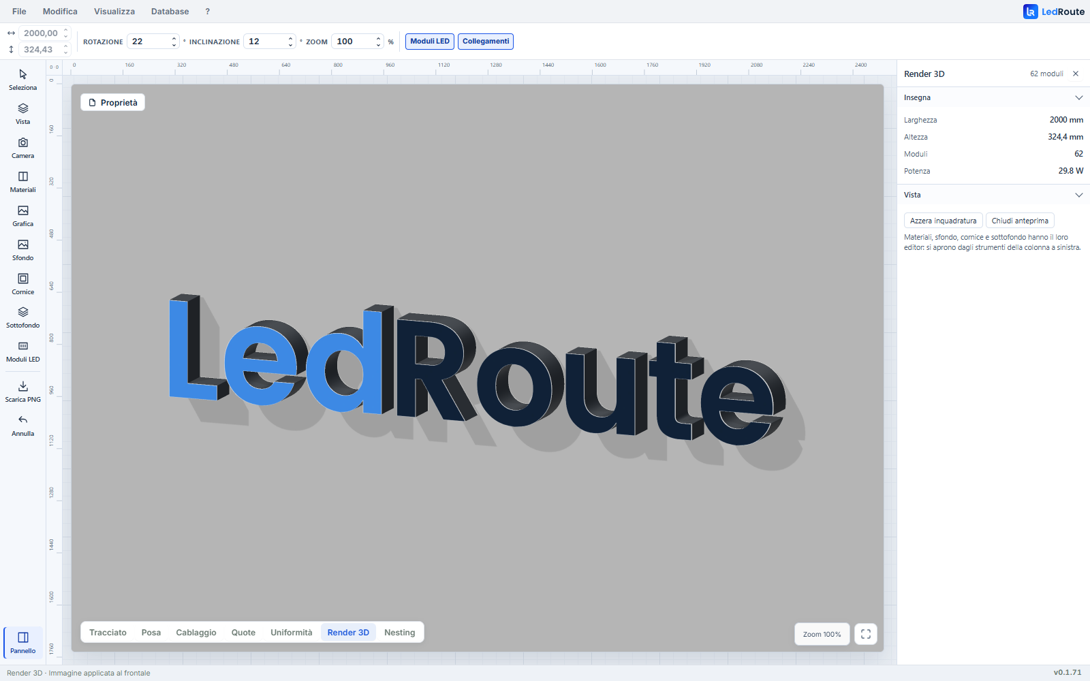1090x681 pixels.
Task: Click Chiudi anteprima button
Action: 1020,221
